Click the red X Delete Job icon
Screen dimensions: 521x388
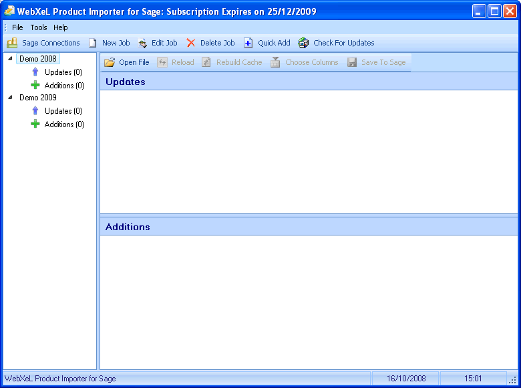tap(191, 43)
